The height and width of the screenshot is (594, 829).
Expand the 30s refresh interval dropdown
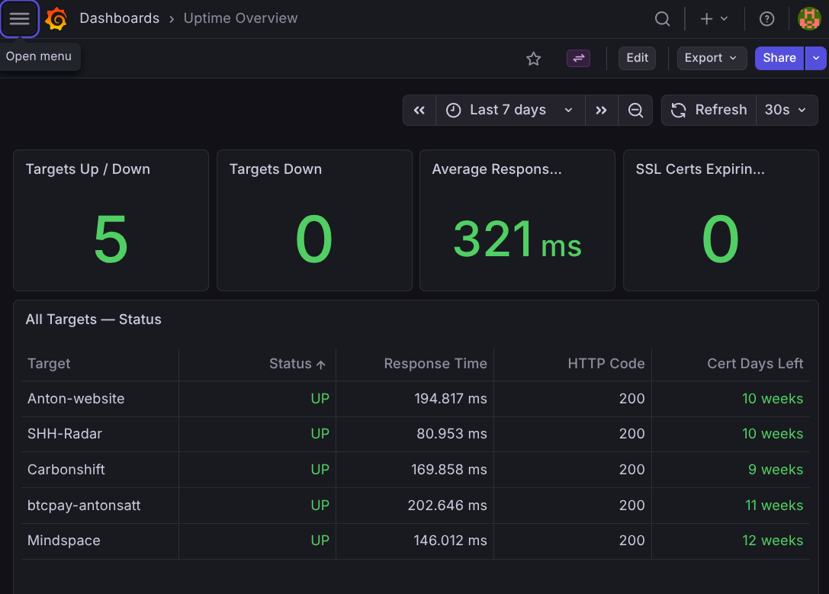click(x=786, y=111)
